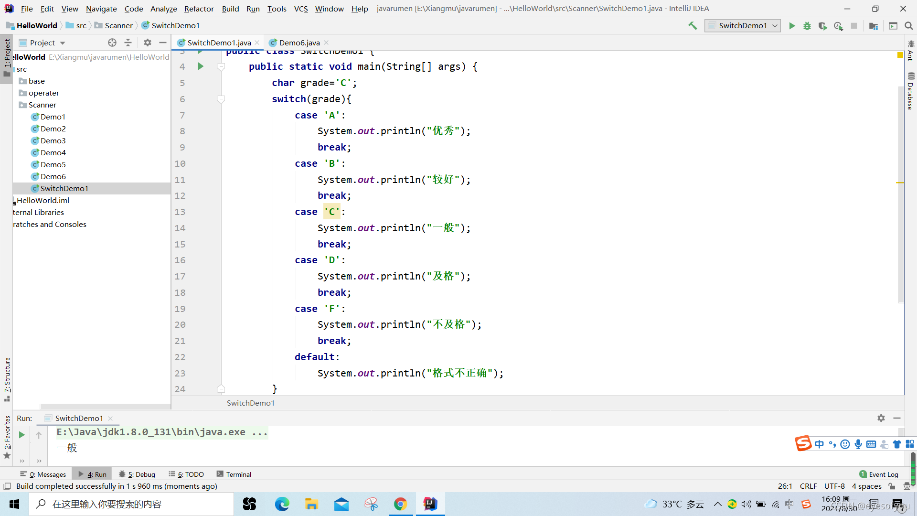Click the CRLF line separator setting
The image size is (917, 516).
tap(808, 486)
